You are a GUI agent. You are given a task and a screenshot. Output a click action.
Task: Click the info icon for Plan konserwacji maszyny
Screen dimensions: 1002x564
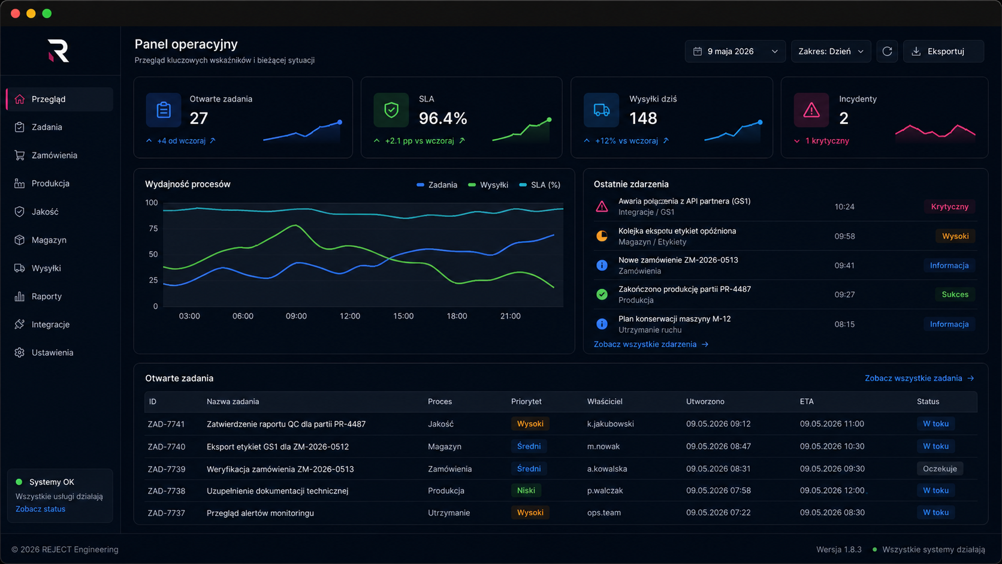point(602,324)
